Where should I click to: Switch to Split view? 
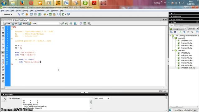coord(15,24)
